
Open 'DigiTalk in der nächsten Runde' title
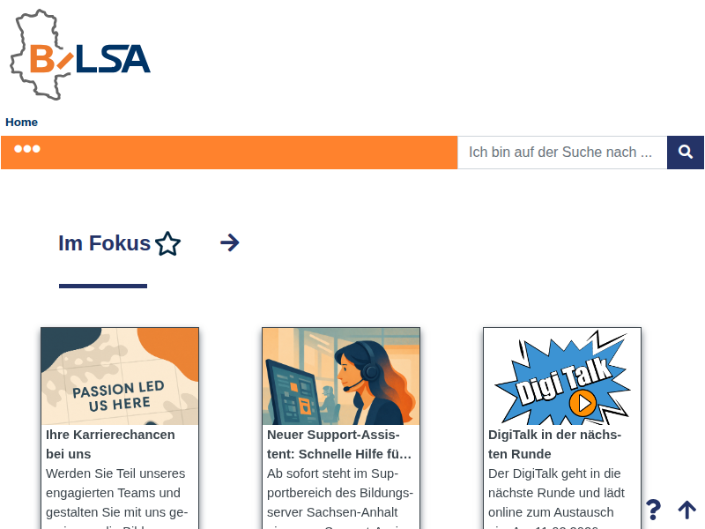(555, 444)
